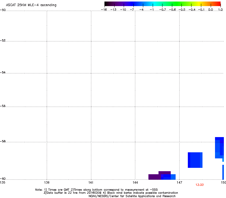
Task: Click the -50 latitude axis label
Action: 3,10
